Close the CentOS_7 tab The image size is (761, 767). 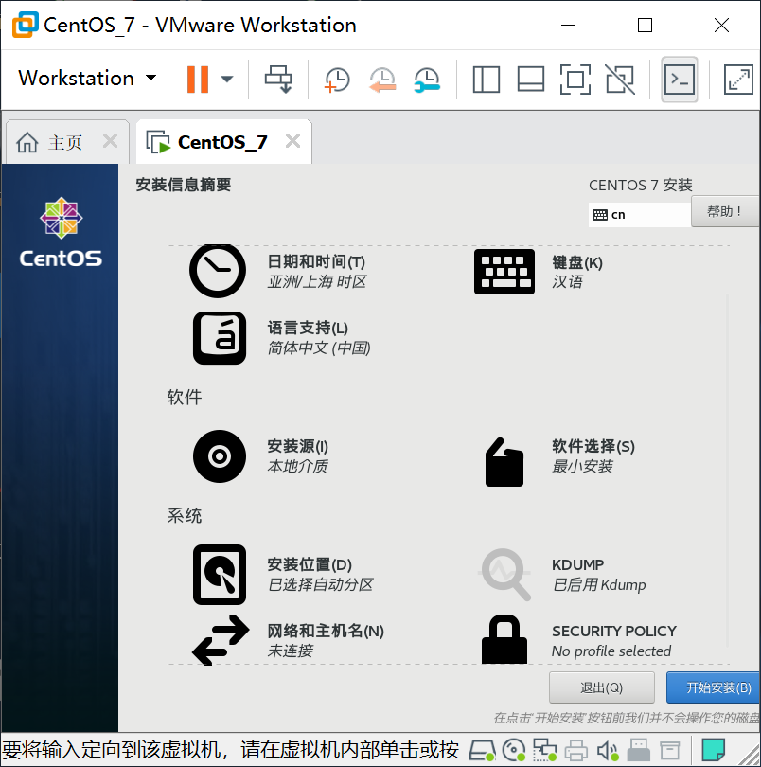pos(293,141)
